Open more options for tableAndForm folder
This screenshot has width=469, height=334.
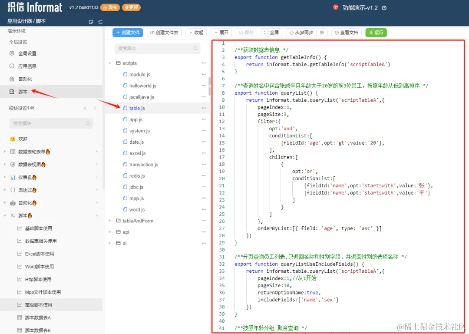(x=204, y=221)
